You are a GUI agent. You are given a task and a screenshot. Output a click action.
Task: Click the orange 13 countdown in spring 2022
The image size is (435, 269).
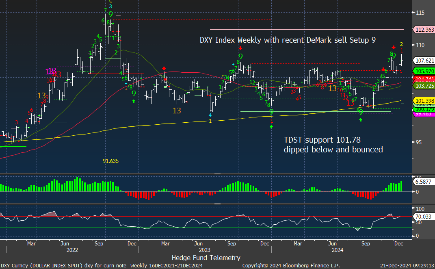pos(41,96)
